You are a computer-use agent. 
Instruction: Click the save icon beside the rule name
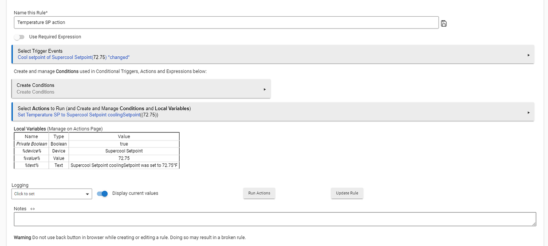444,23
